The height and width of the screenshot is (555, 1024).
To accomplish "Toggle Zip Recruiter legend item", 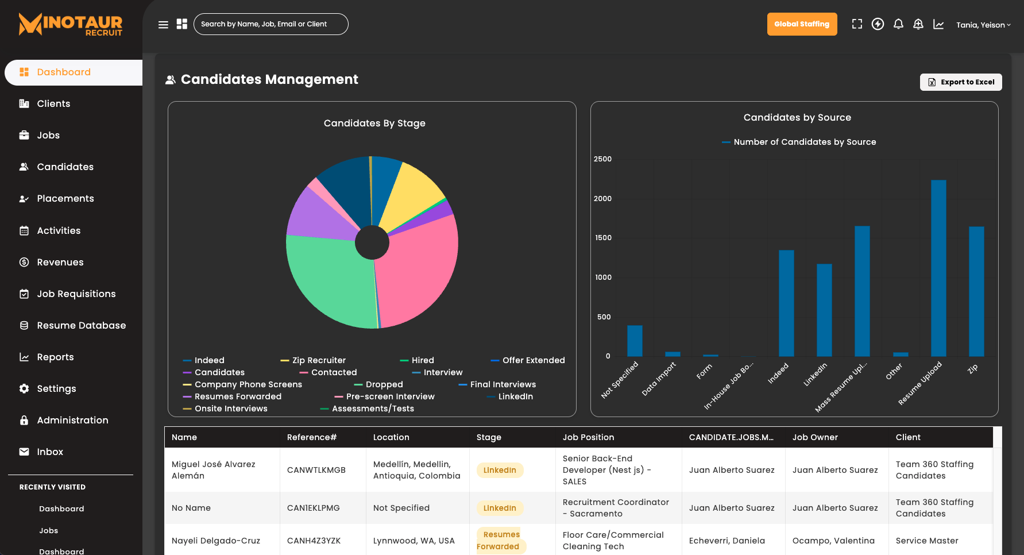I will point(313,360).
